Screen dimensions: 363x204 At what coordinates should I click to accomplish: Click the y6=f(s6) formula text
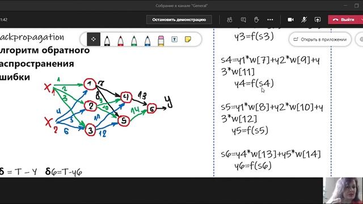point(253,165)
